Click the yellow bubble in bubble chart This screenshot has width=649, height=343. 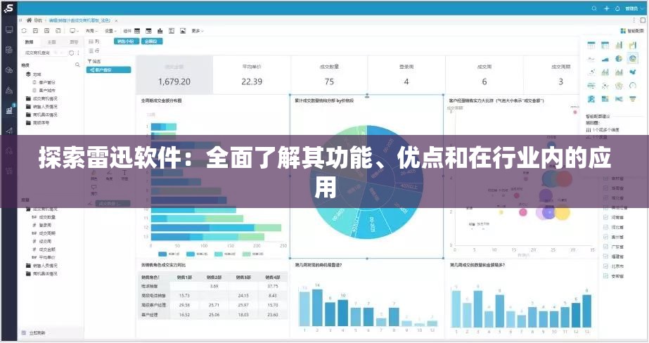point(562,212)
